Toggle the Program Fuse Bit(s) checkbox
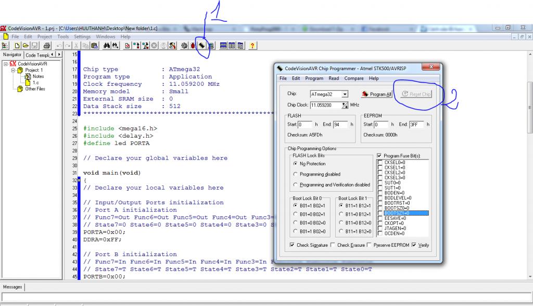Screen dimensions: 533x306 (379, 156)
